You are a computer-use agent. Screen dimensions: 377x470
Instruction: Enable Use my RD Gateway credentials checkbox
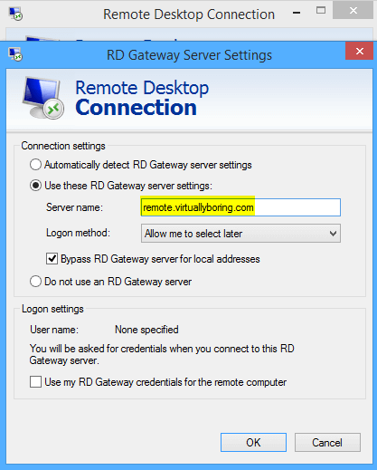pos(35,381)
